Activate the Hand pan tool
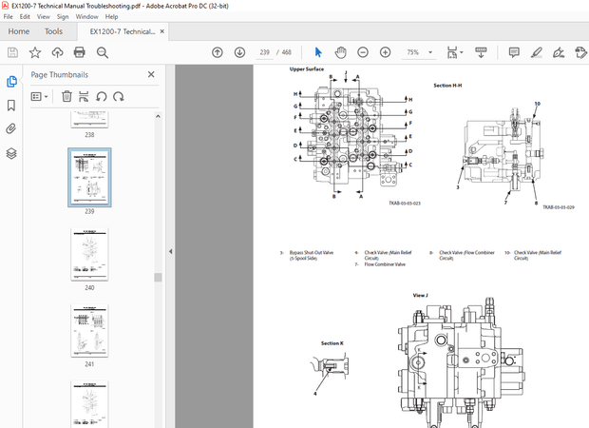This screenshot has width=589, height=428. click(x=340, y=52)
